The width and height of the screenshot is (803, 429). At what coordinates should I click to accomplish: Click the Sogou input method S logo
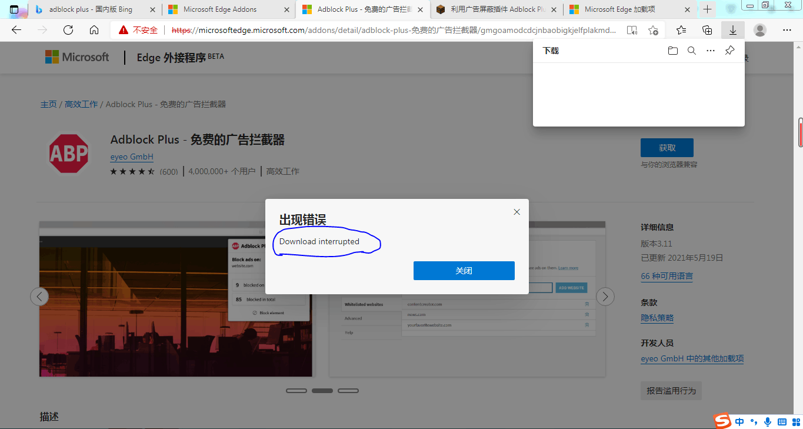pos(722,421)
